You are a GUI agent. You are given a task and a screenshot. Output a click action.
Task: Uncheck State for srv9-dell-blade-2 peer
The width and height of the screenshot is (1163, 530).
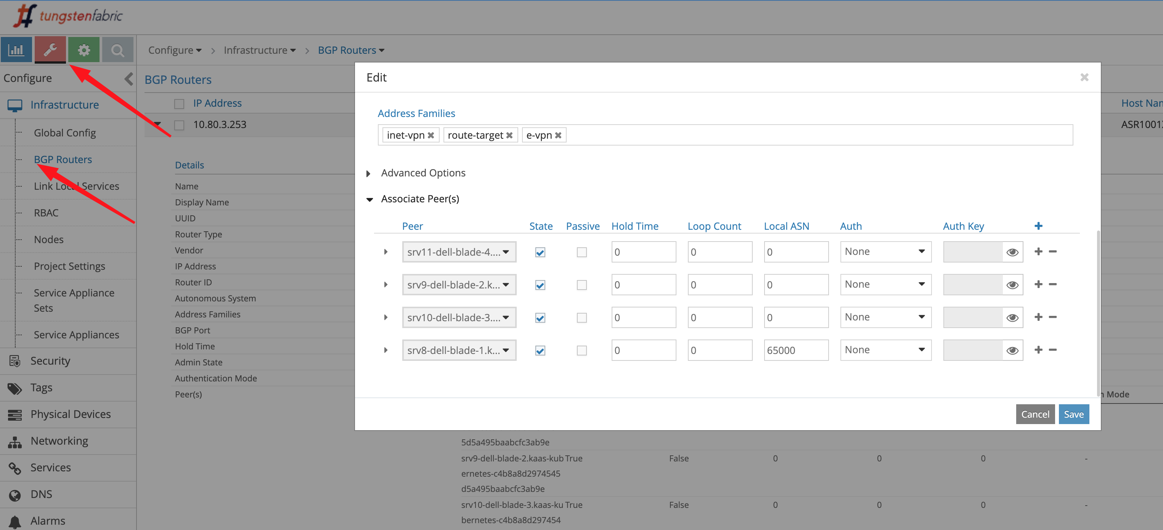(540, 285)
